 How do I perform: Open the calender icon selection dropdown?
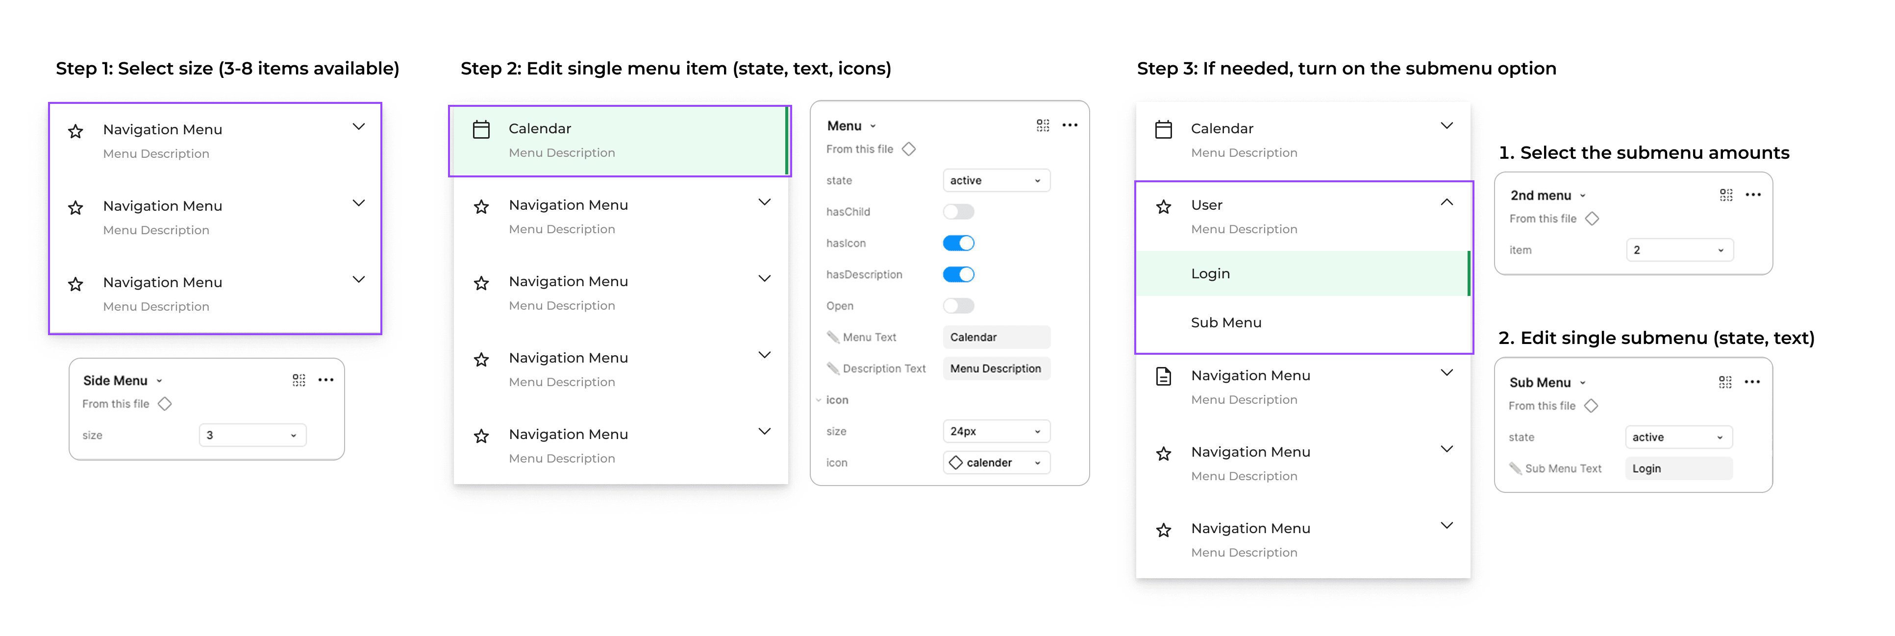[x=996, y=463]
